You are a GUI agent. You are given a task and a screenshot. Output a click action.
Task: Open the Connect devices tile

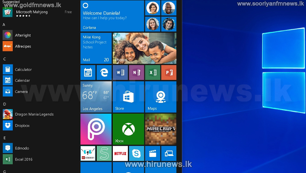tap(169, 153)
